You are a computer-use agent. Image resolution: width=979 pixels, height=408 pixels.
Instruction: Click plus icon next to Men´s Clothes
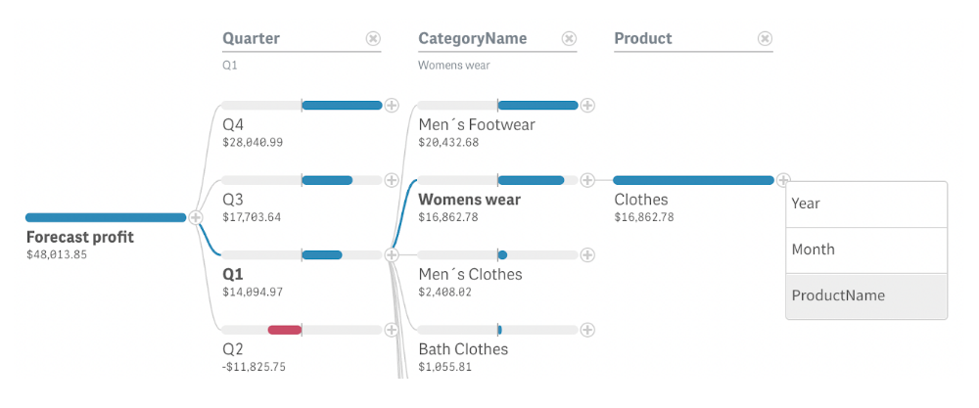tap(587, 254)
